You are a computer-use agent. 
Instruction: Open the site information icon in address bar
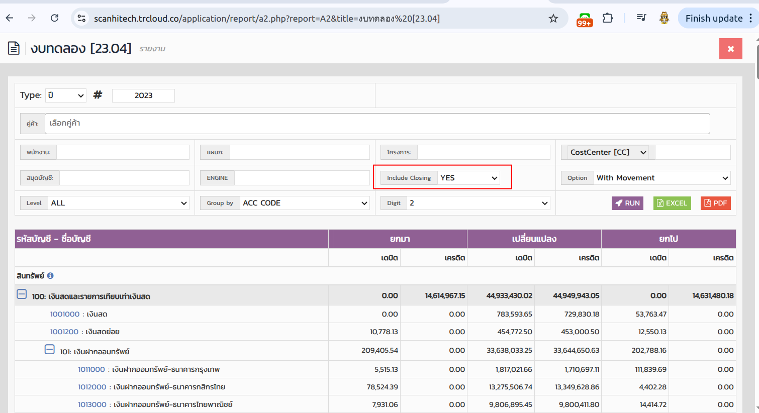pos(81,19)
